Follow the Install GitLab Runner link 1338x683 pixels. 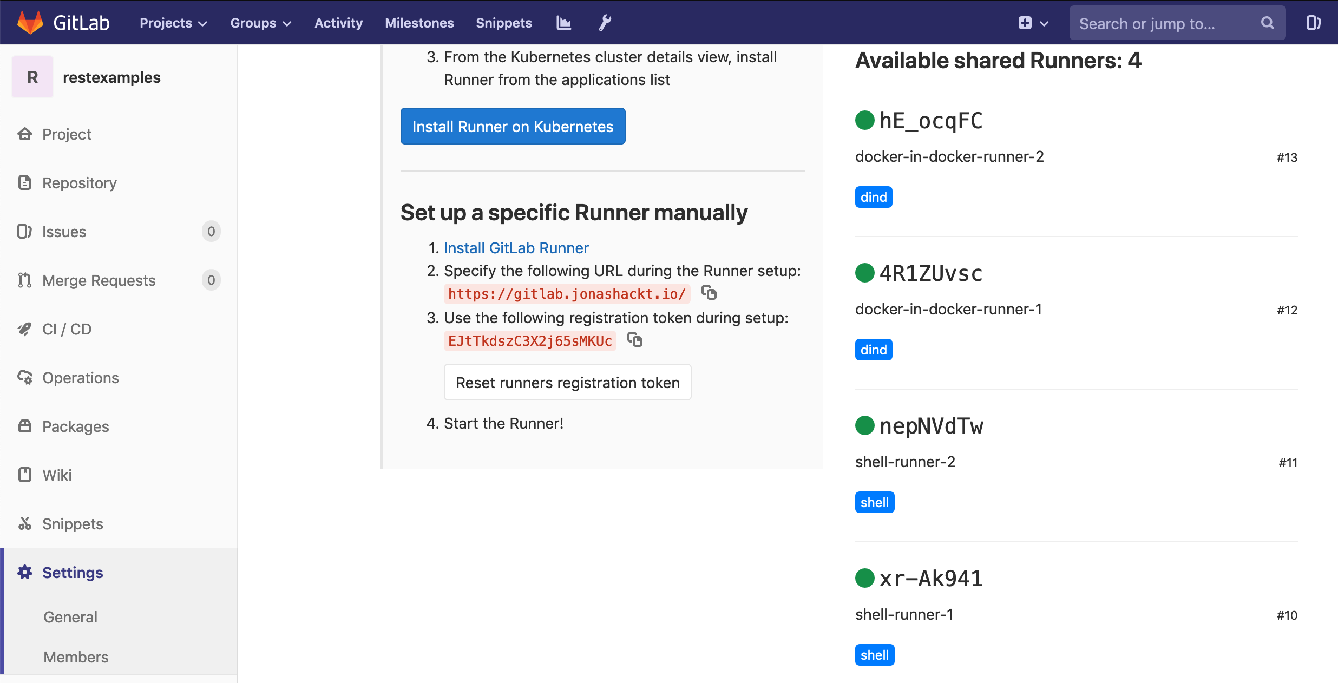[x=516, y=248]
